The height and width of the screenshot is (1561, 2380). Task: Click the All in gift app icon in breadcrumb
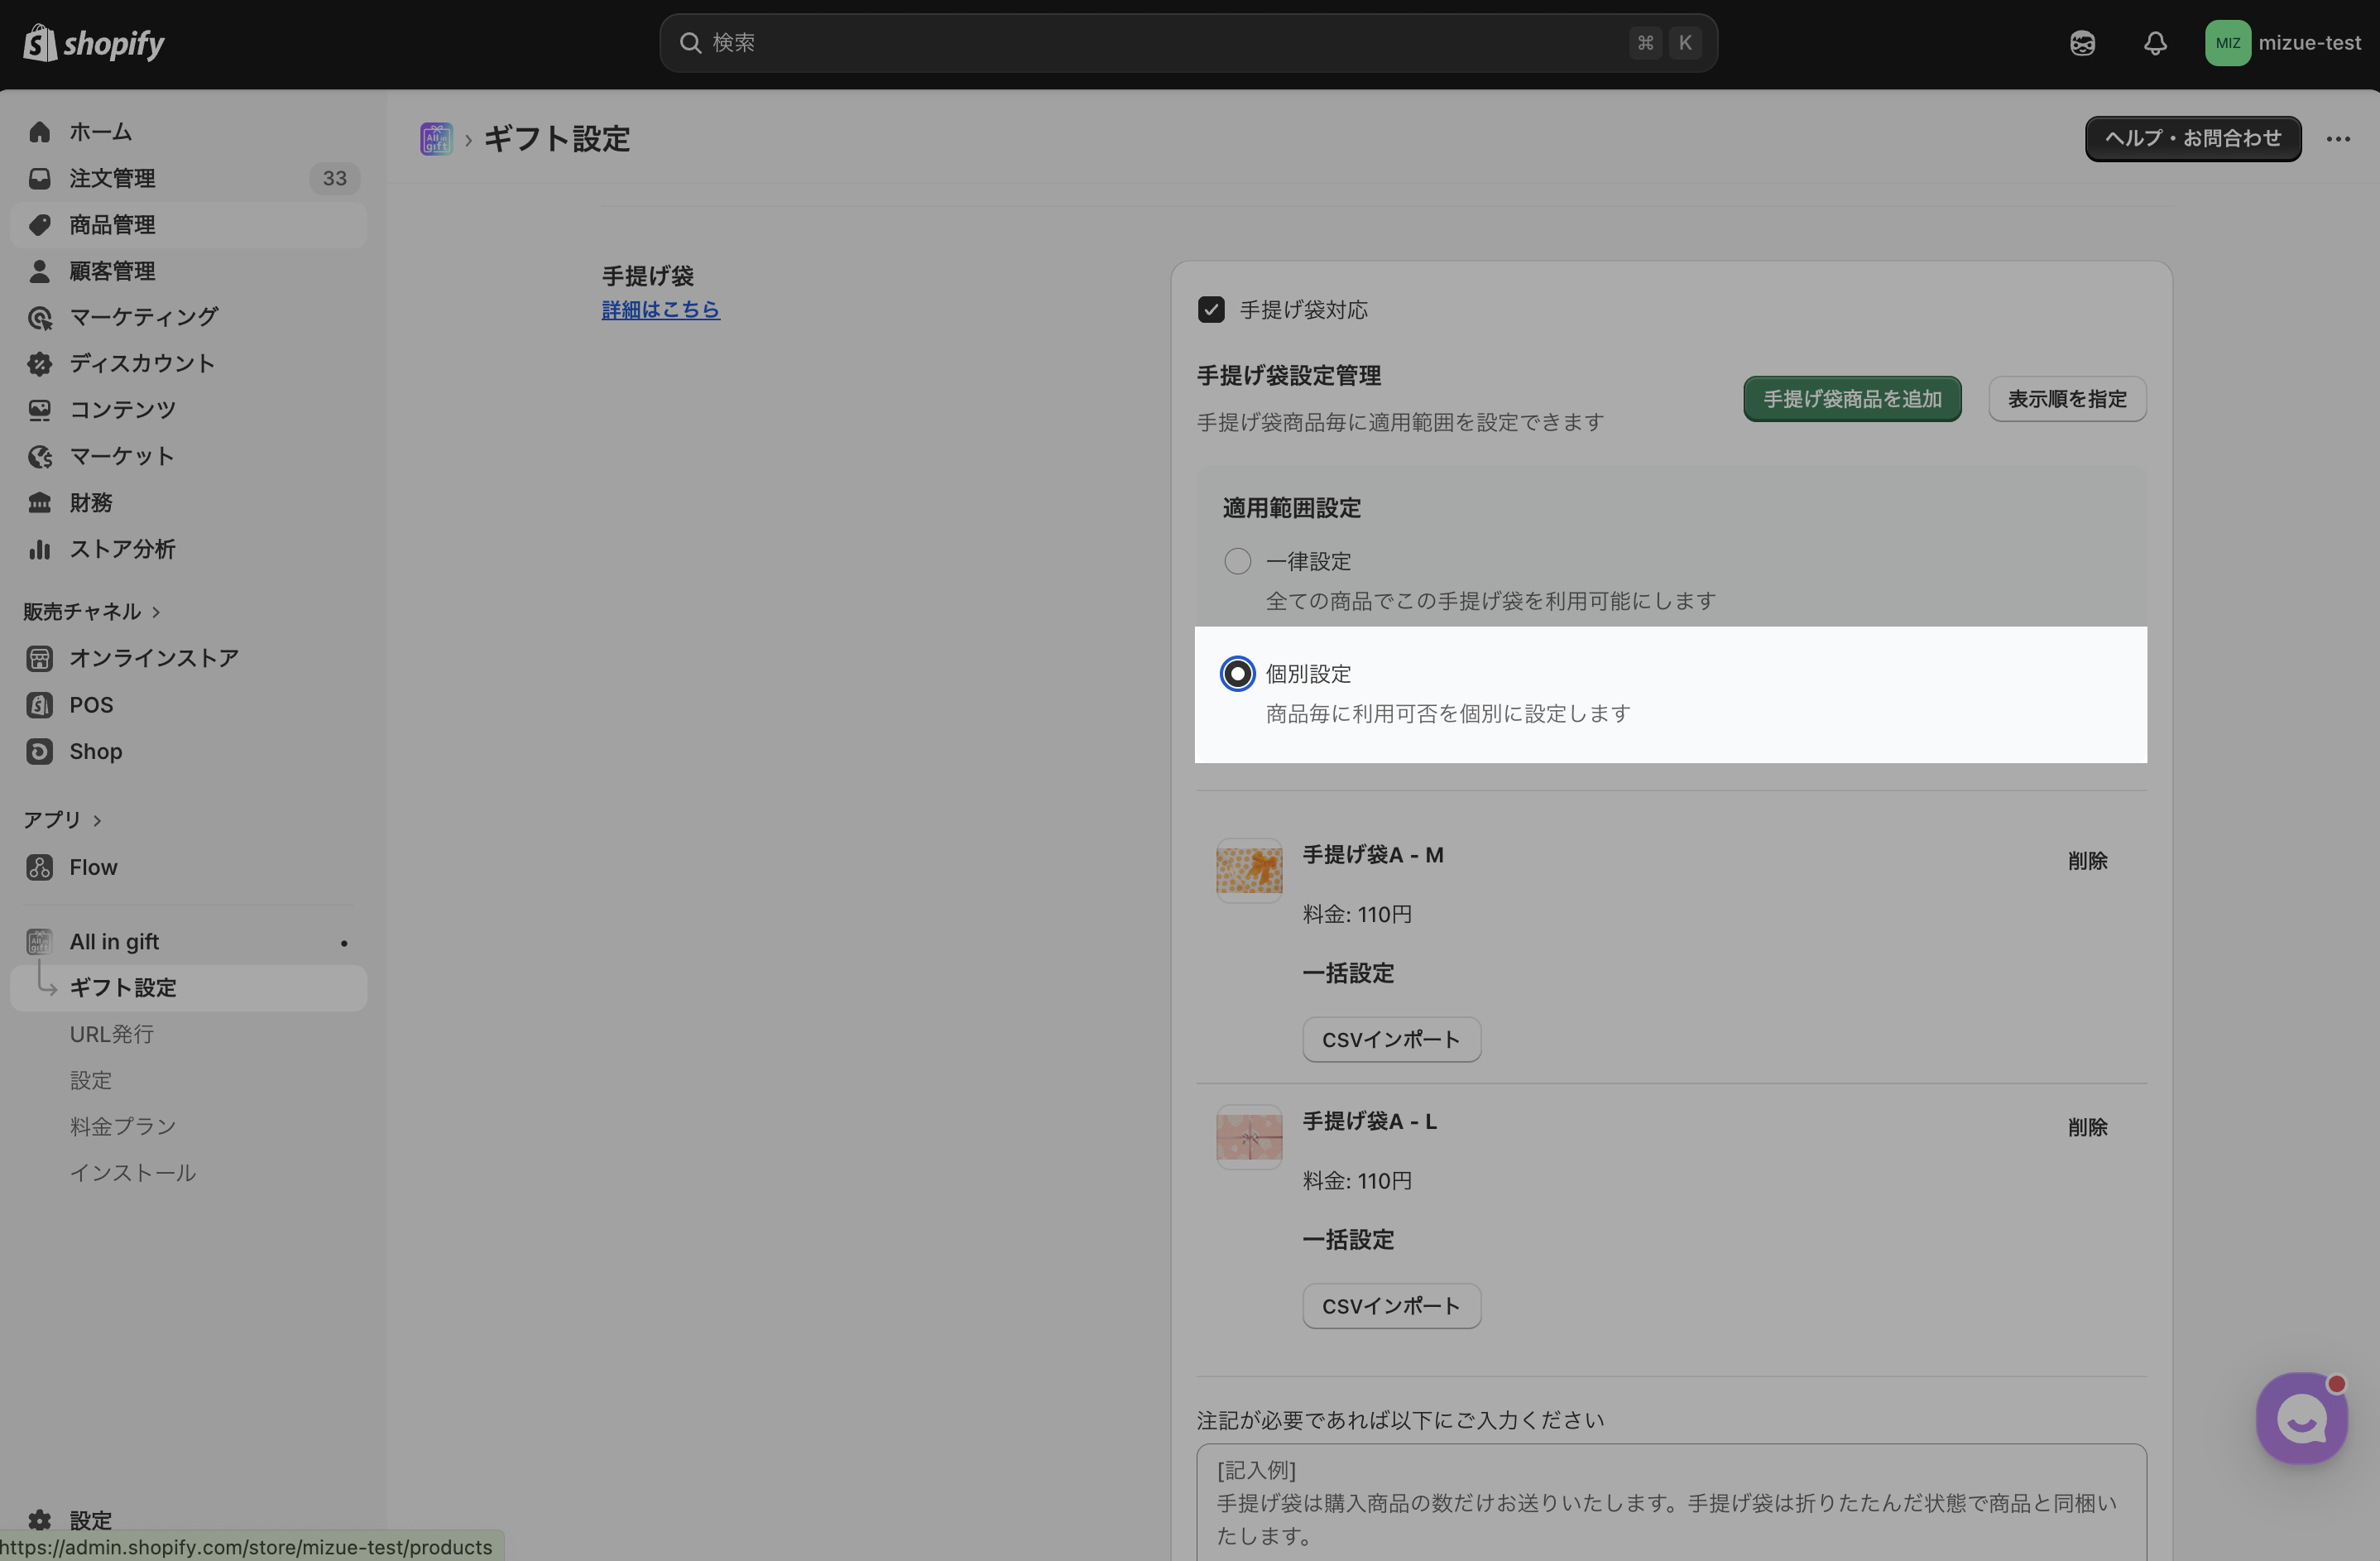pos(436,139)
